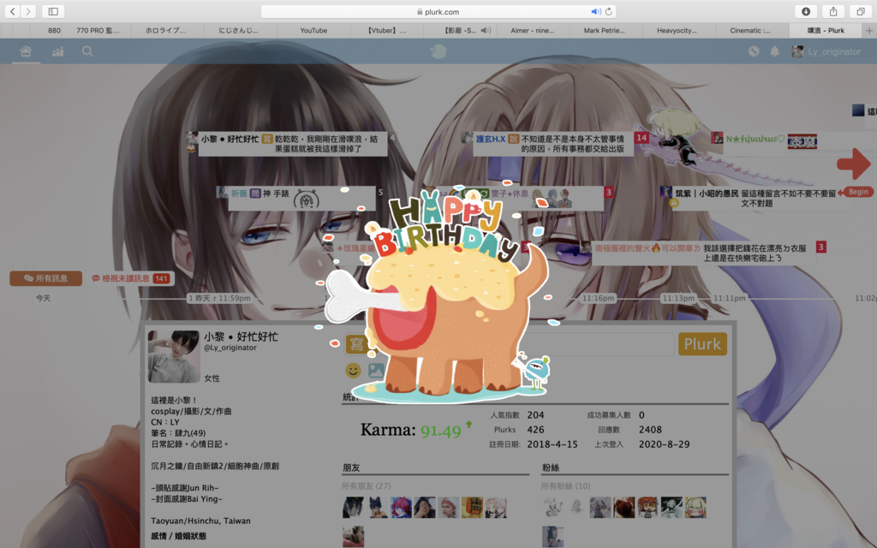Open the 祈箍 神 手錶 plurk
The height and width of the screenshot is (548, 877).
[x=302, y=198]
